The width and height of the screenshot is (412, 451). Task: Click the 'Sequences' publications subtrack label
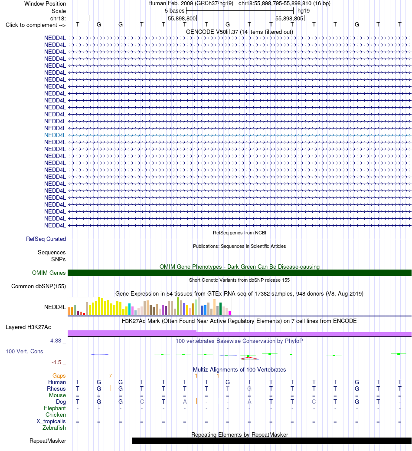tap(52, 252)
